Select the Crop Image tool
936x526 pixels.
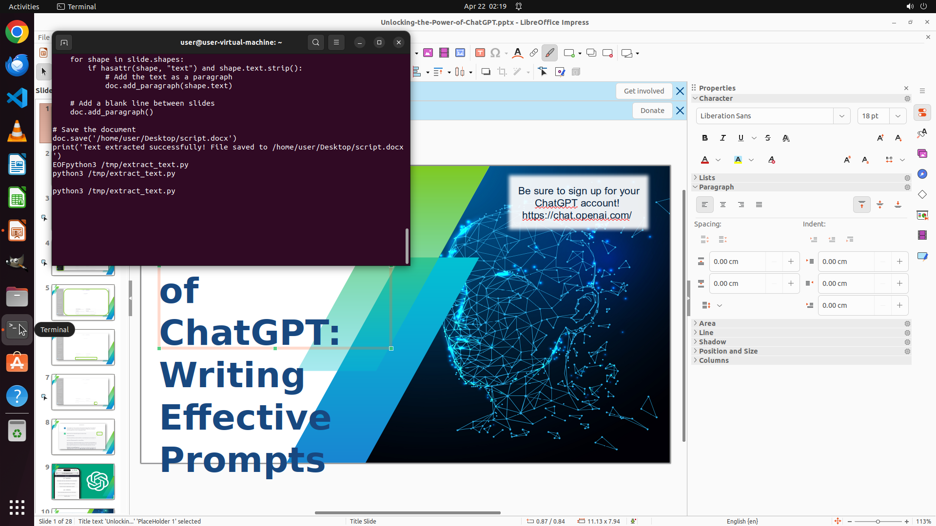click(x=502, y=72)
